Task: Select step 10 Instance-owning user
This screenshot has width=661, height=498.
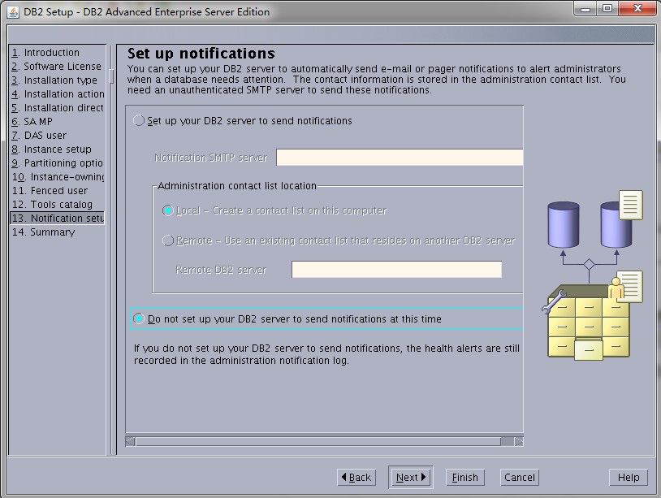Action: 58,176
